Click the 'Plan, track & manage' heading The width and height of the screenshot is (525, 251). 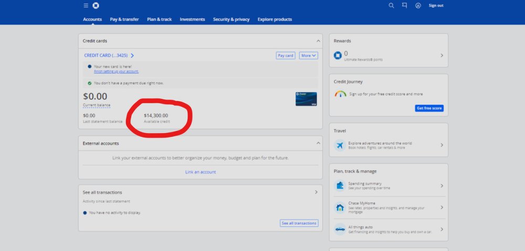[x=355, y=171]
